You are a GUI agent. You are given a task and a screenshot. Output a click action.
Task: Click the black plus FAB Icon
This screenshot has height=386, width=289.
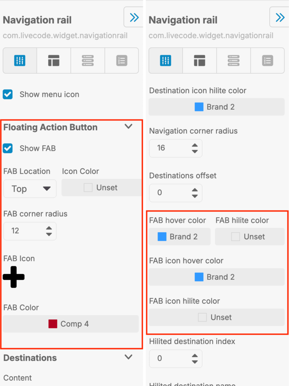tap(14, 277)
